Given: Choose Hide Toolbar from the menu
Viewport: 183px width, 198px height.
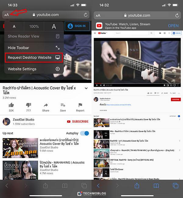Looking at the screenshot, I should click(x=34, y=48).
